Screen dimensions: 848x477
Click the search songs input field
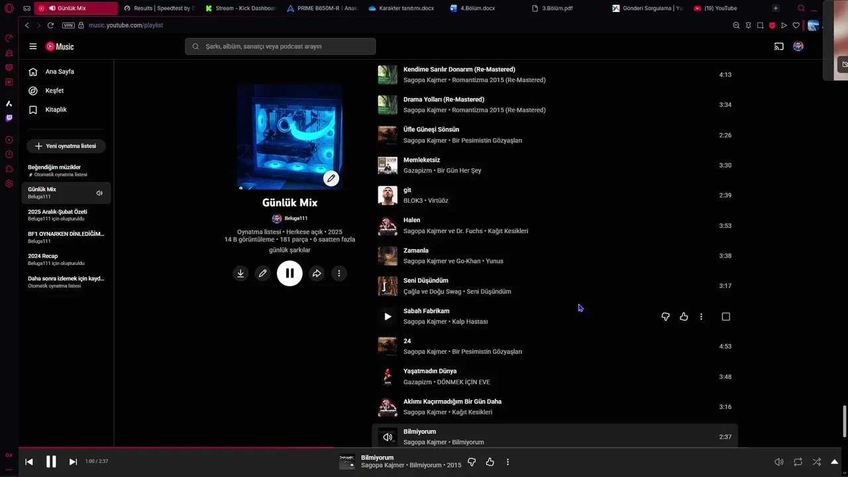click(x=280, y=46)
